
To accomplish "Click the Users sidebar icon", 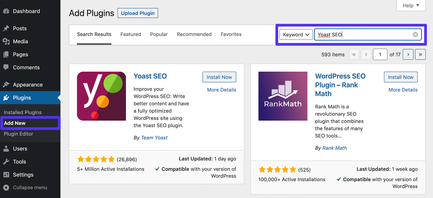I will pyautogui.click(x=6, y=148).
